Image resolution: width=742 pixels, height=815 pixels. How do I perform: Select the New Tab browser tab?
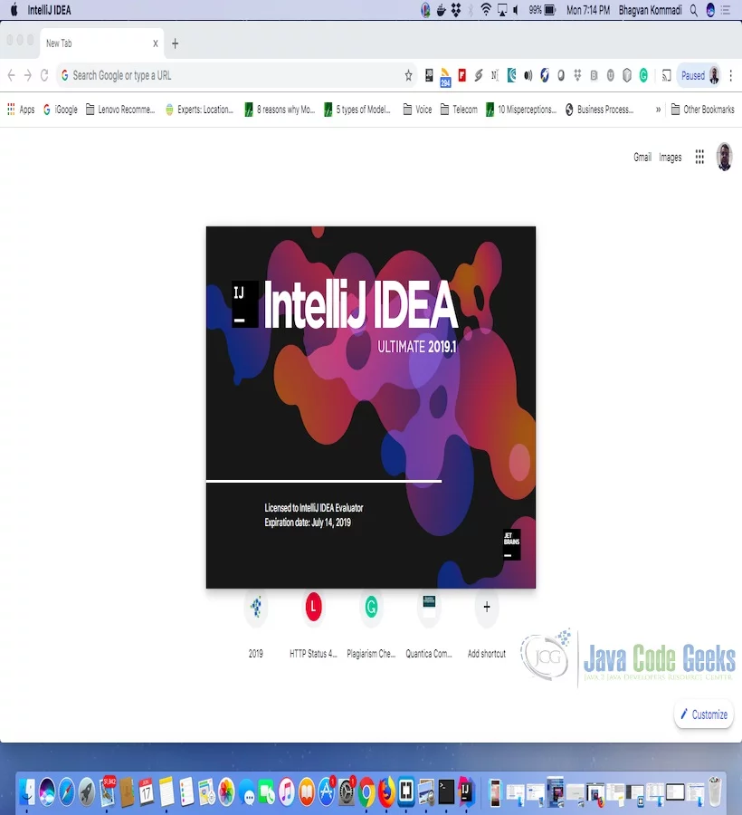pyautogui.click(x=101, y=43)
